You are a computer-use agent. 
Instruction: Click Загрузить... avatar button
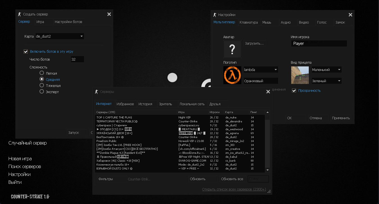(254, 43)
